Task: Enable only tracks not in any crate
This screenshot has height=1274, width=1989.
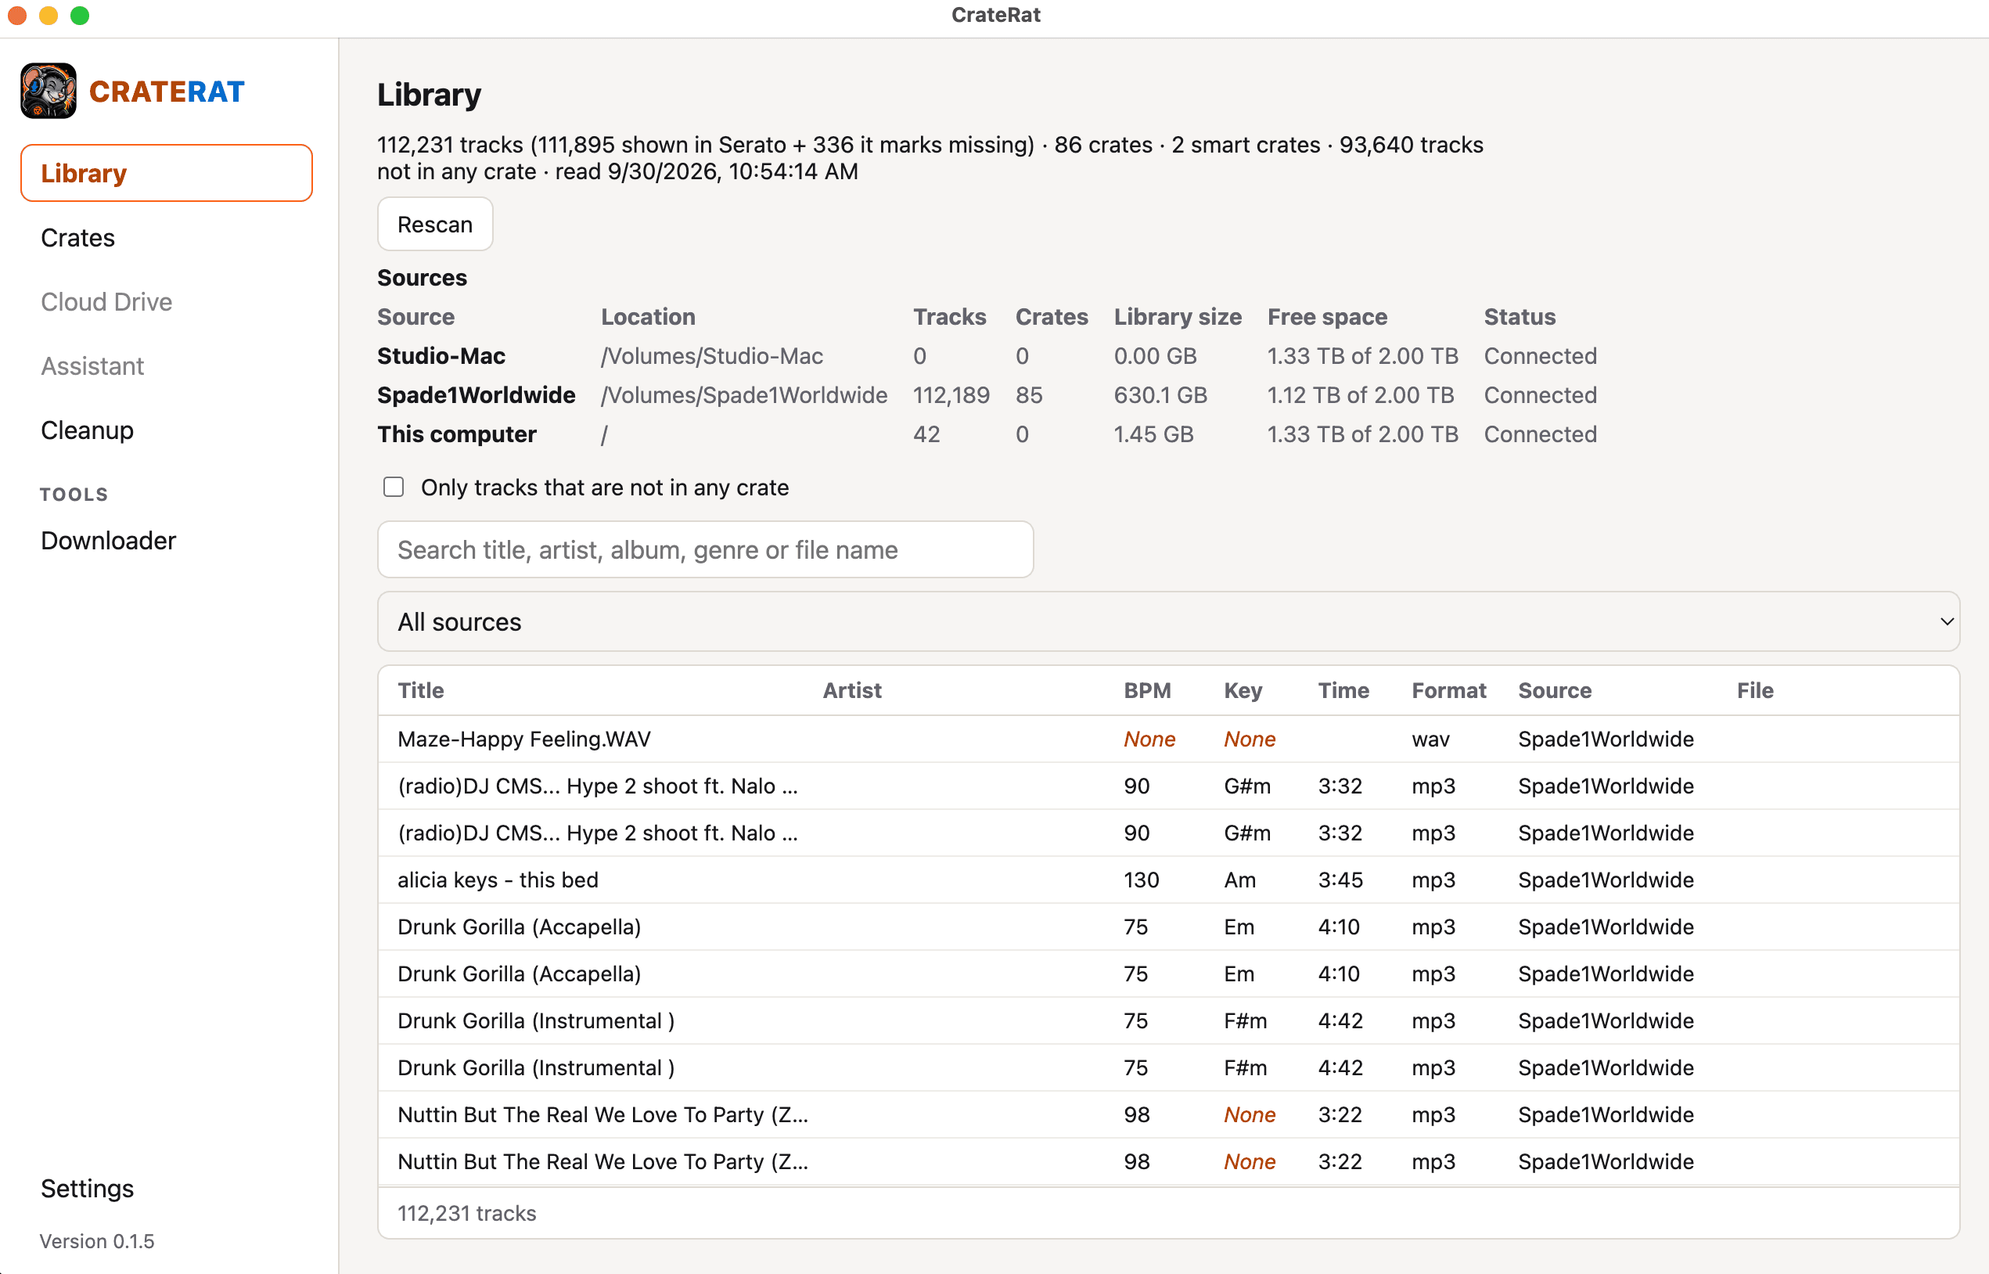Action: point(394,487)
